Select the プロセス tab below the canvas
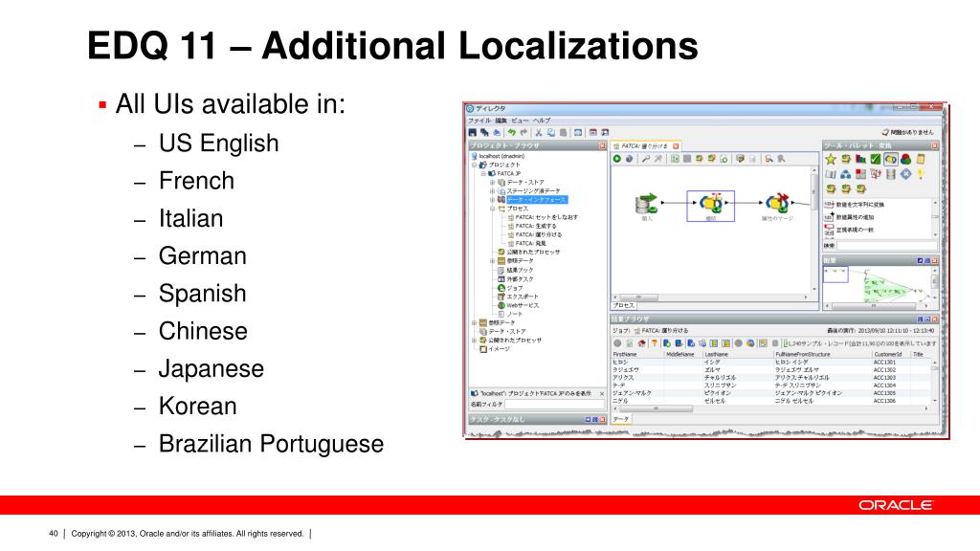980x551 pixels. pos(623,305)
